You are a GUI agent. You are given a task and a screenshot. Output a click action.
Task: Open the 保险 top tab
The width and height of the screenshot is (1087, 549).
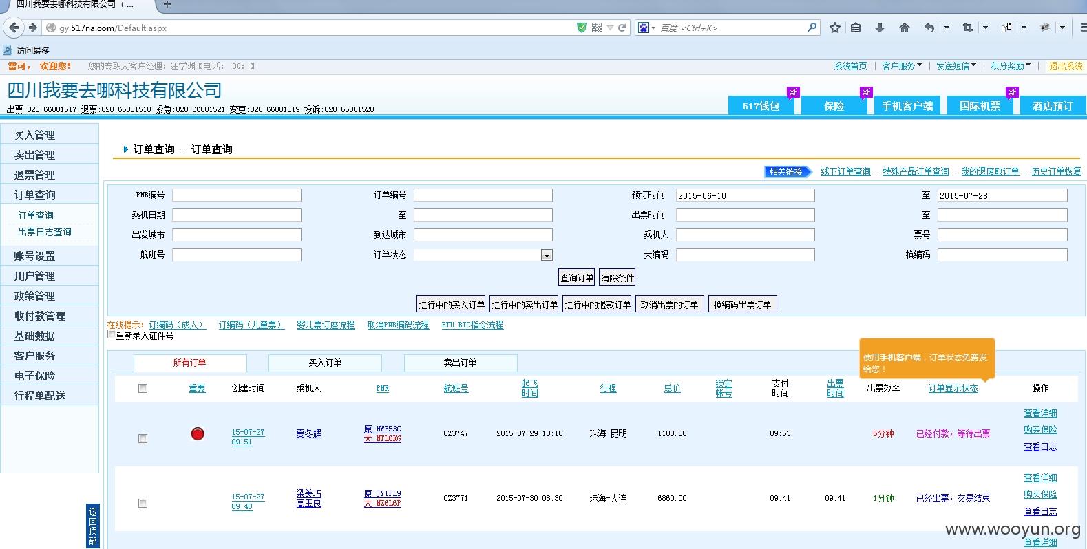tap(834, 105)
